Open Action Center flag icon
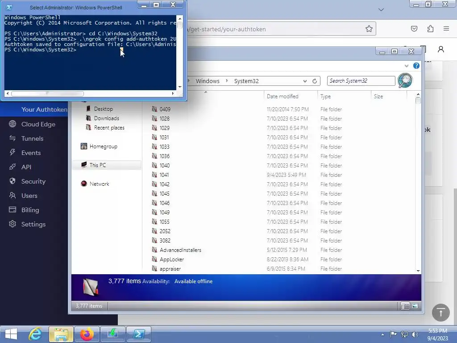Viewport: 457px width, 343px height. pos(393,334)
